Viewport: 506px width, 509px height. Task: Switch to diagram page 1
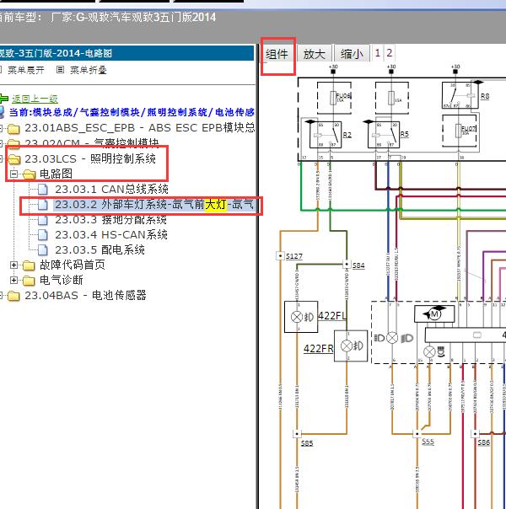[377, 53]
